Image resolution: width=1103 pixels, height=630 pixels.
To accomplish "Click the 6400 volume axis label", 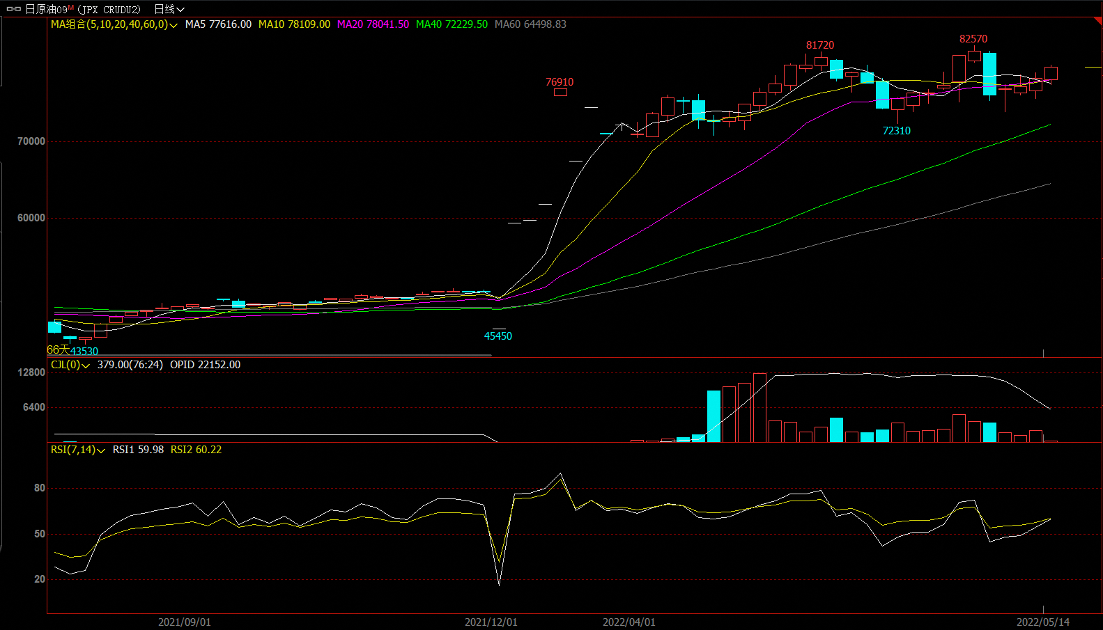I will (34, 407).
